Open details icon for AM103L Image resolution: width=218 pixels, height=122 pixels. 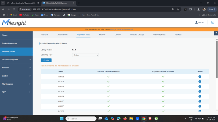click(x=200, y=91)
